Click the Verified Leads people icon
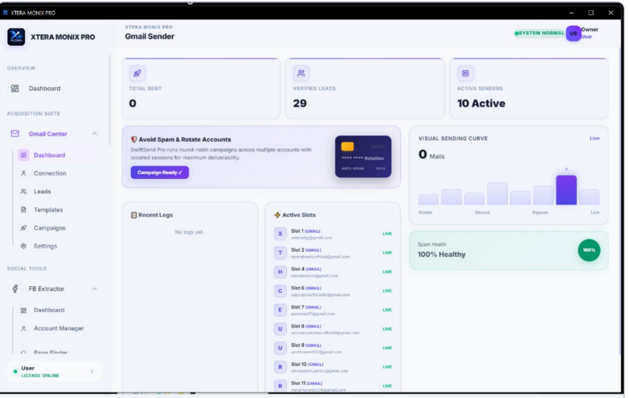 [301, 73]
